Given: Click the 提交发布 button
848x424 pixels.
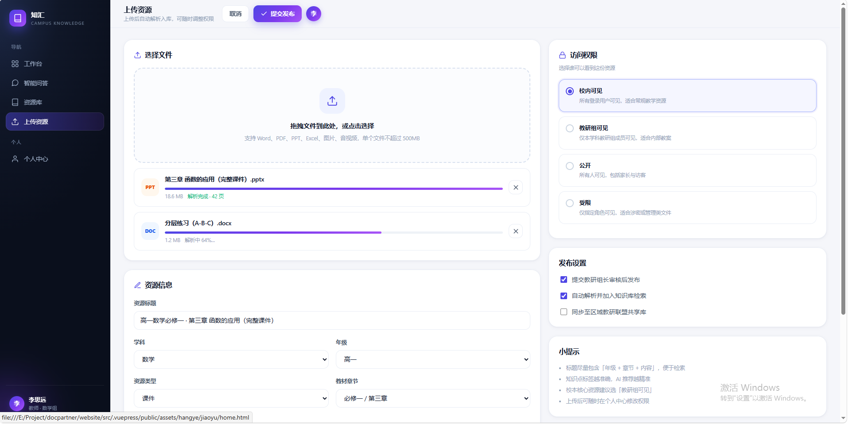Looking at the screenshot, I should tap(277, 14).
